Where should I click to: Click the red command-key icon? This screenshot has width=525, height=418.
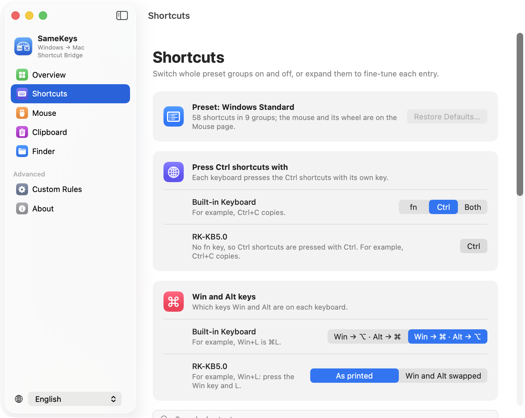(x=174, y=302)
